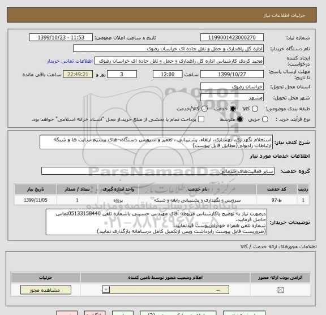Click the مهلت ارسال پاسخ date field
The width and height of the screenshot is (326, 315).
(232, 74)
